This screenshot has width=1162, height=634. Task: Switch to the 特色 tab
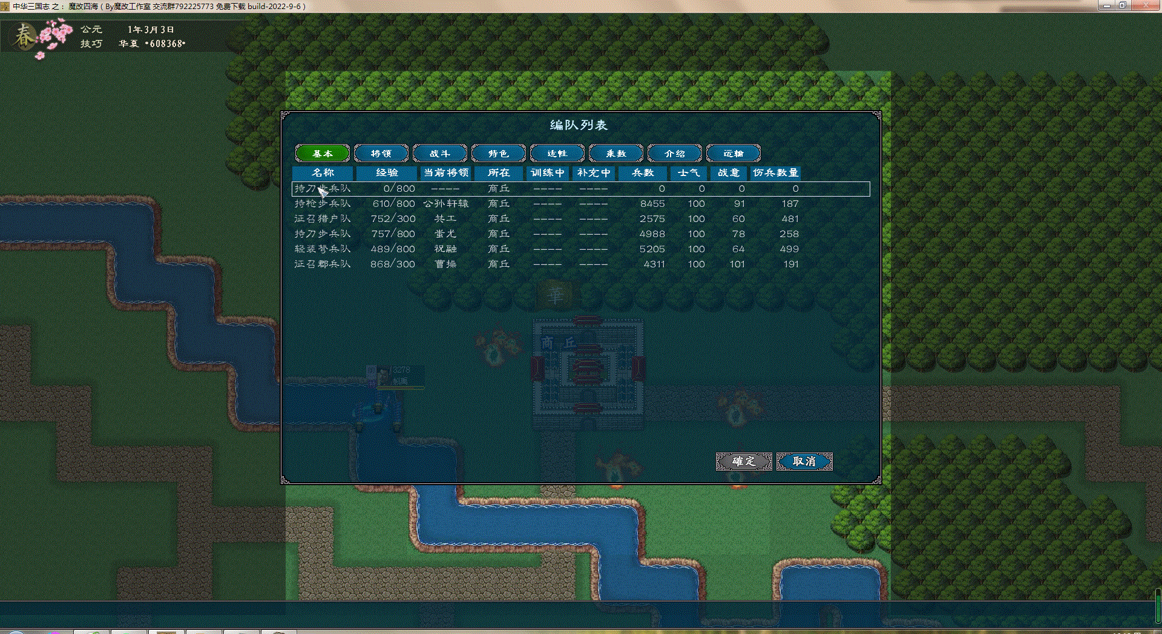[x=499, y=154]
